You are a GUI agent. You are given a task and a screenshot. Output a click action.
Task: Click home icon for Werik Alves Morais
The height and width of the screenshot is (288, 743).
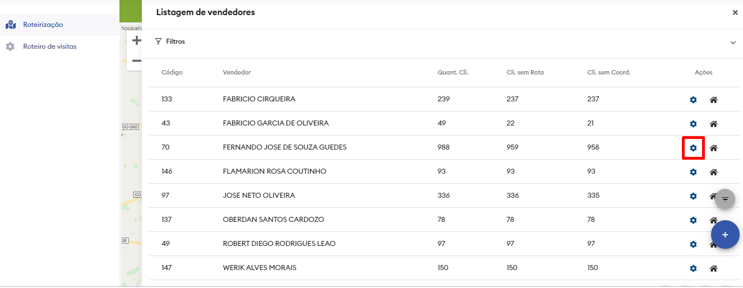tap(713, 268)
